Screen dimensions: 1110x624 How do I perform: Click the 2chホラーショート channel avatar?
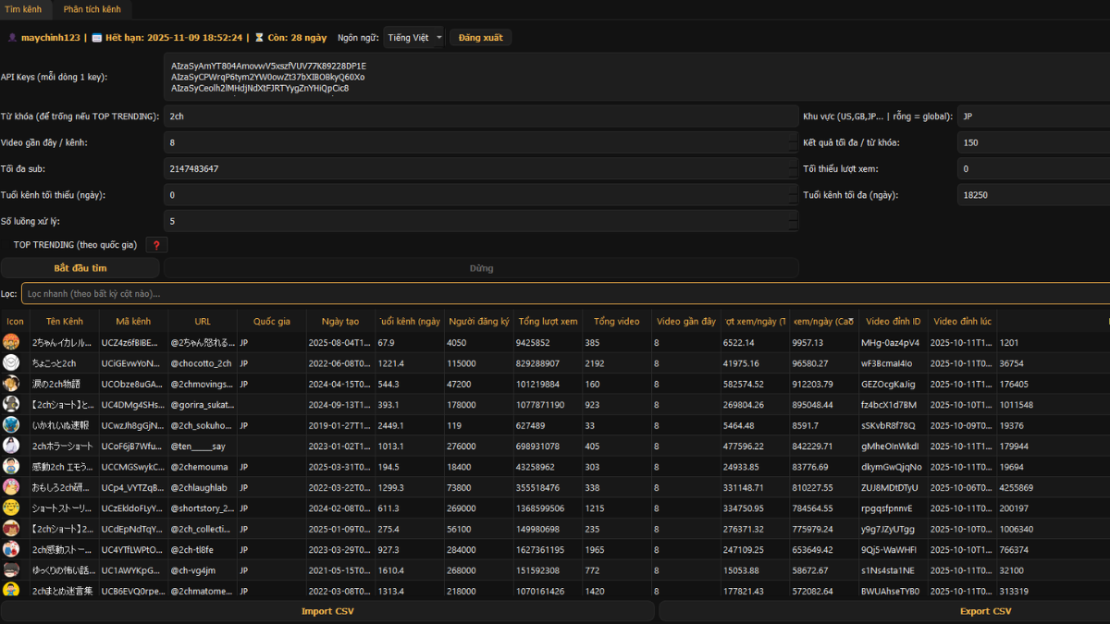point(11,446)
